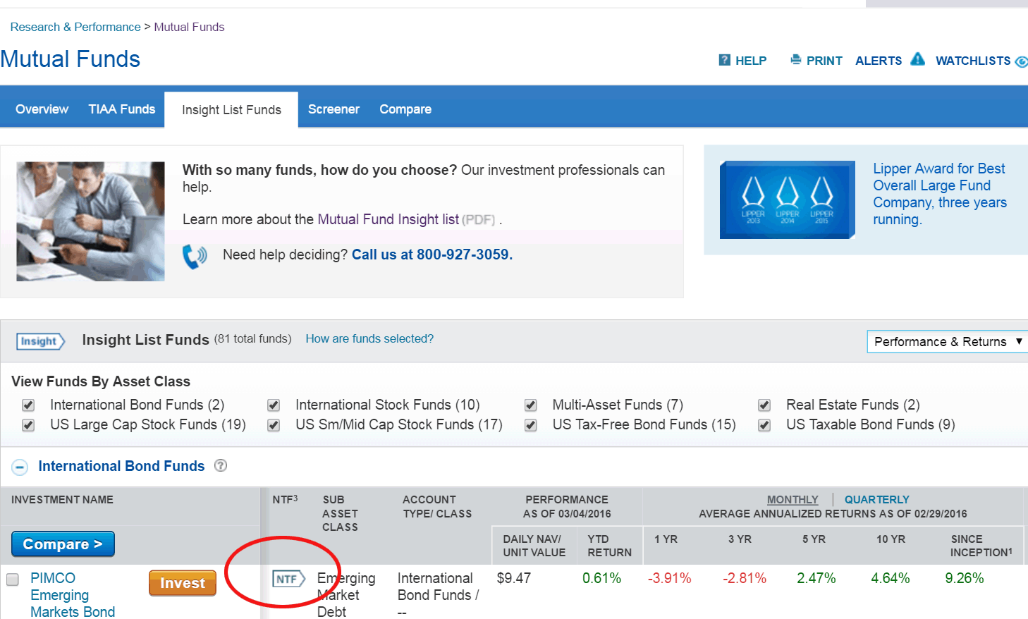
Task: Click the Help question mark icon
Action: pos(724,60)
